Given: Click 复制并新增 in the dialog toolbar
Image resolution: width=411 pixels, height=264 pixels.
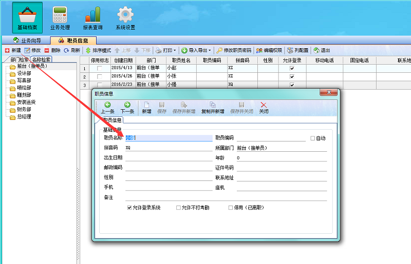Looking at the screenshot, I should pyautogui.click(x=213, y=107).
